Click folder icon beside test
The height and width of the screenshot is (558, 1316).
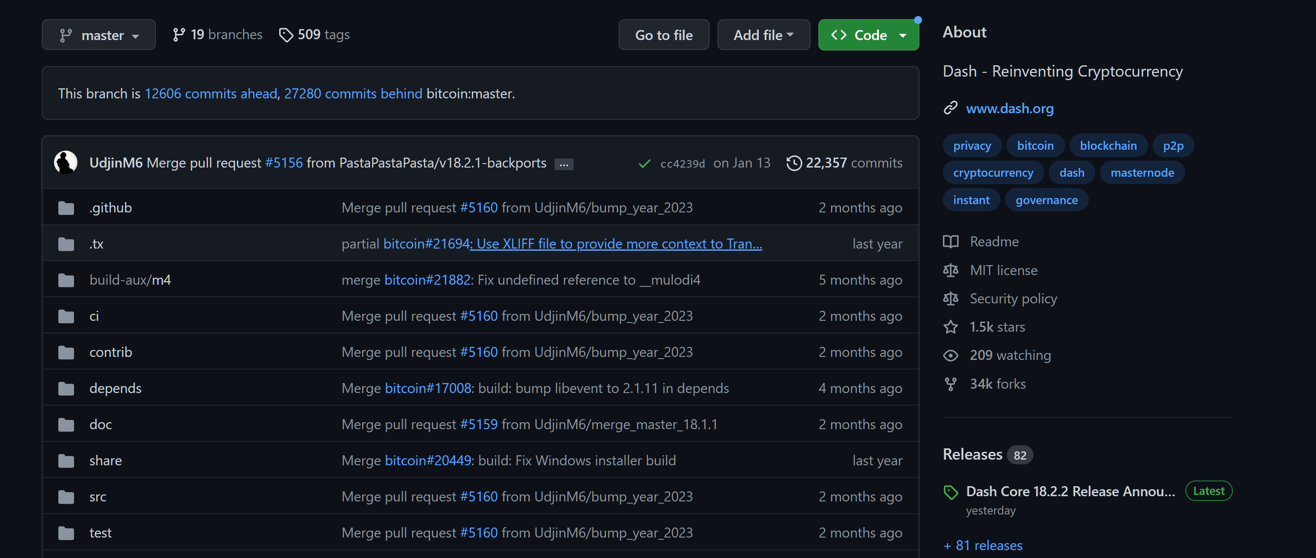click(66, 534)
